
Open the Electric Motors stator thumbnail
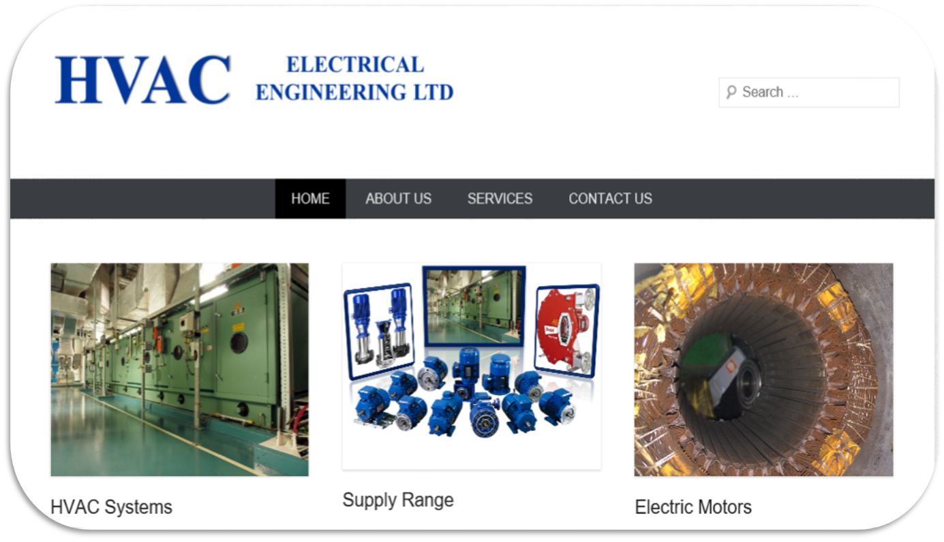(x=763, y=370)
